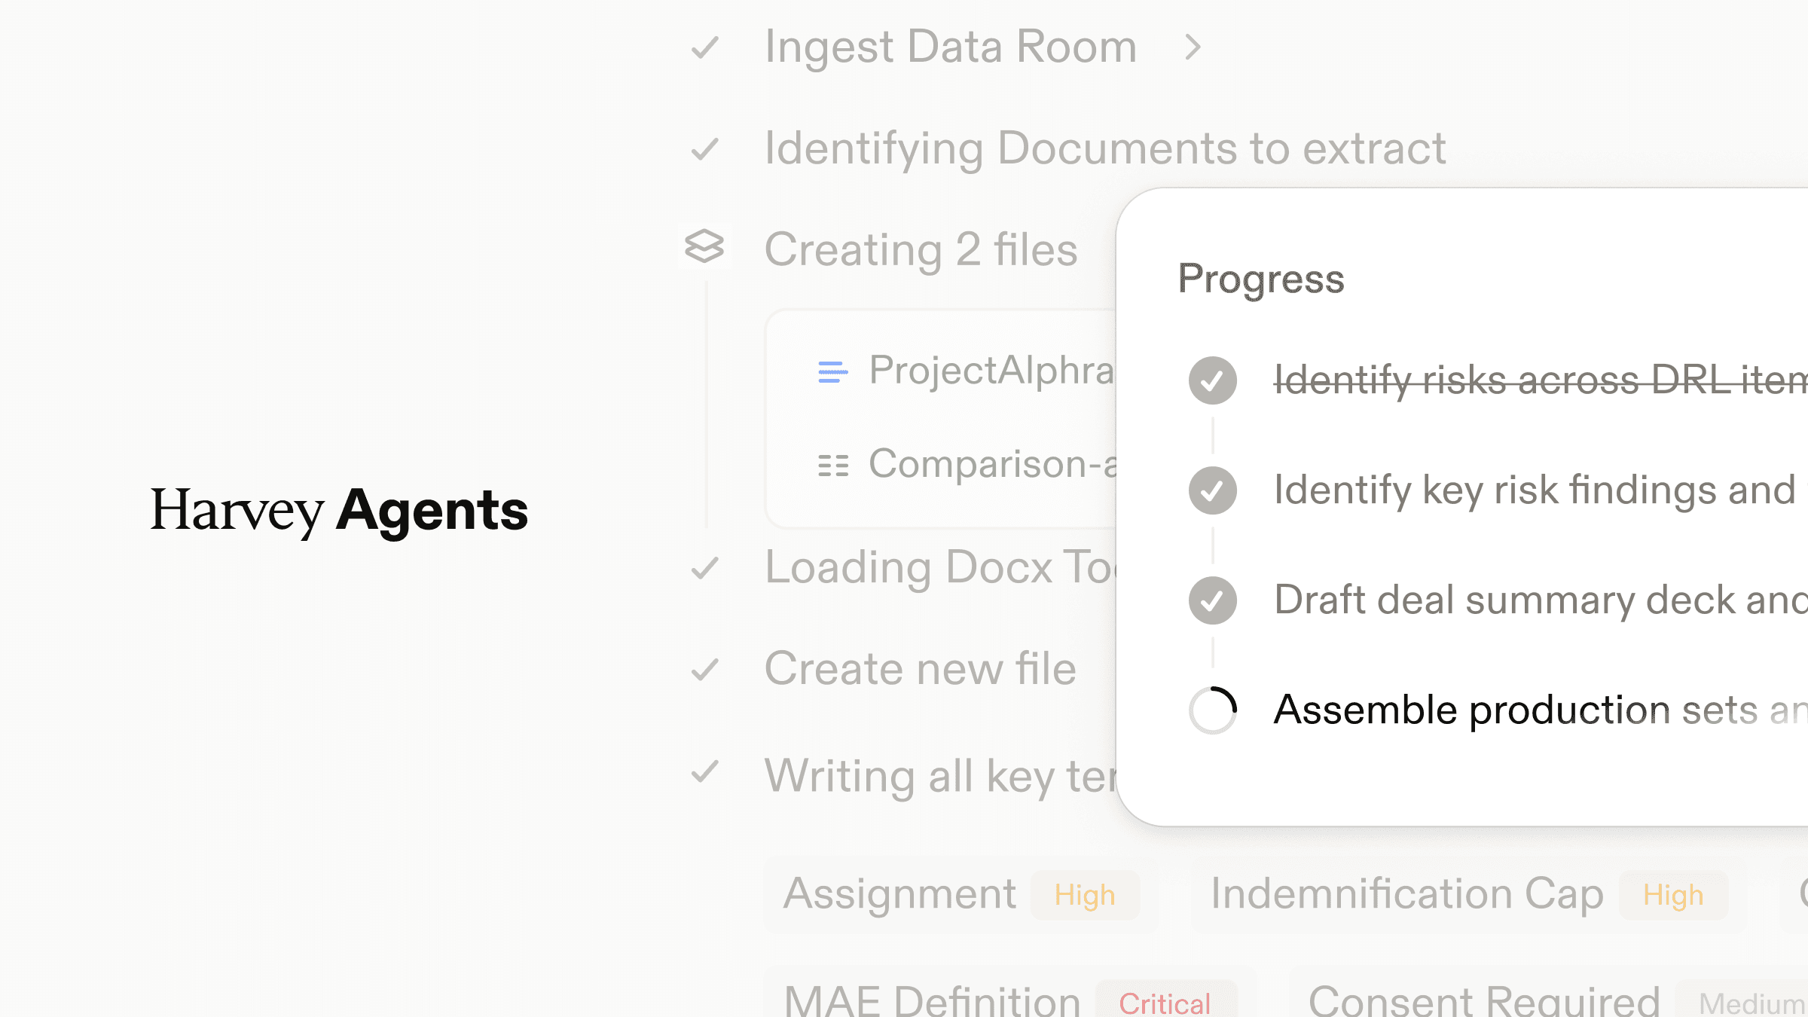Click the checkmark beside Loading Docx step
Viewport: 1808px width, 1017px height.
(705, 568)
